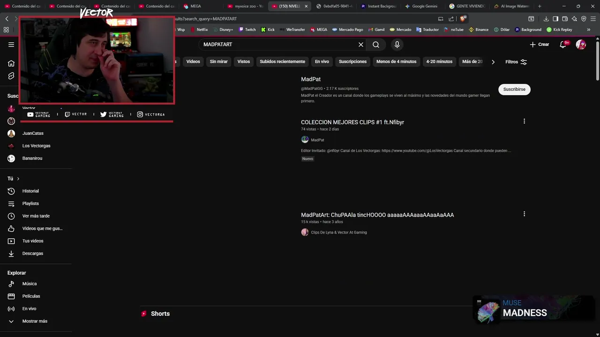600x337 pixels.
Task: Open the MadPat channel title link
Action: point(311,79)
